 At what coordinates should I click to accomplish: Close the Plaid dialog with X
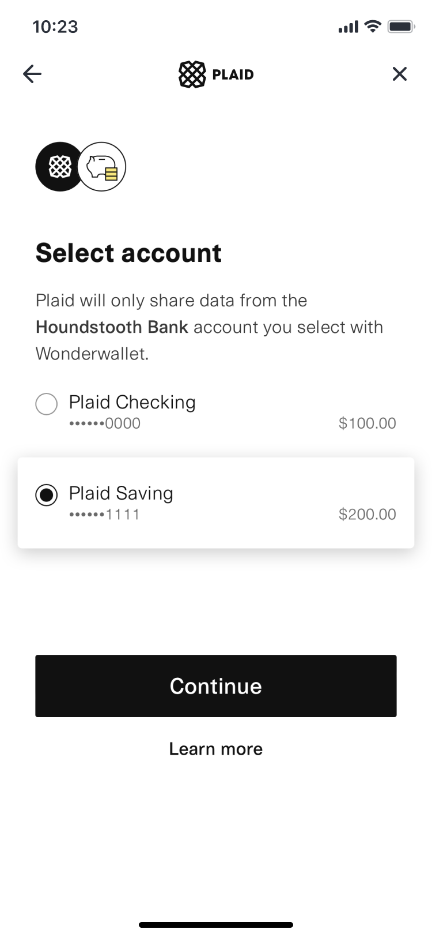point(399,74)
